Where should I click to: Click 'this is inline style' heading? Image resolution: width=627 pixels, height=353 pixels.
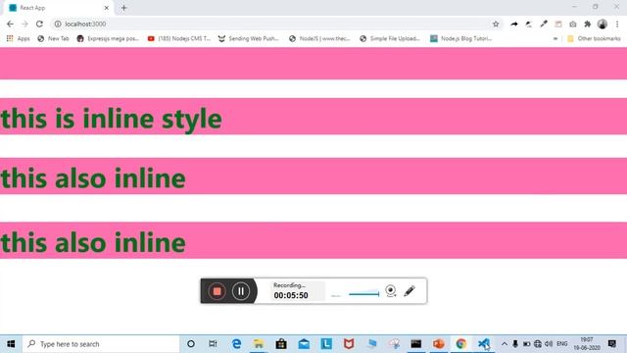[x=111, y=119]
